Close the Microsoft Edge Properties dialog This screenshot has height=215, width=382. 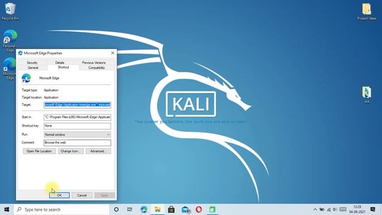(113, 53)
